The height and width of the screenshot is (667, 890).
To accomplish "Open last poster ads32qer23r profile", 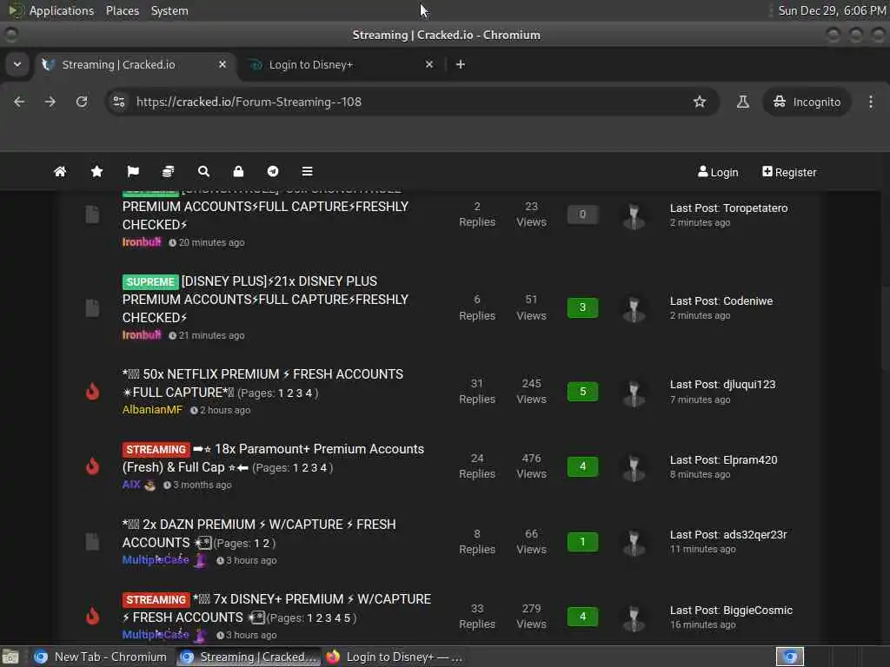I will pyautogui.click(x=755, y=535).
